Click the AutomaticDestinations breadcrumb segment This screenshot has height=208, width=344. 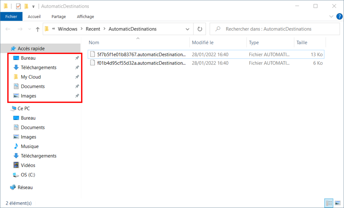132,29
